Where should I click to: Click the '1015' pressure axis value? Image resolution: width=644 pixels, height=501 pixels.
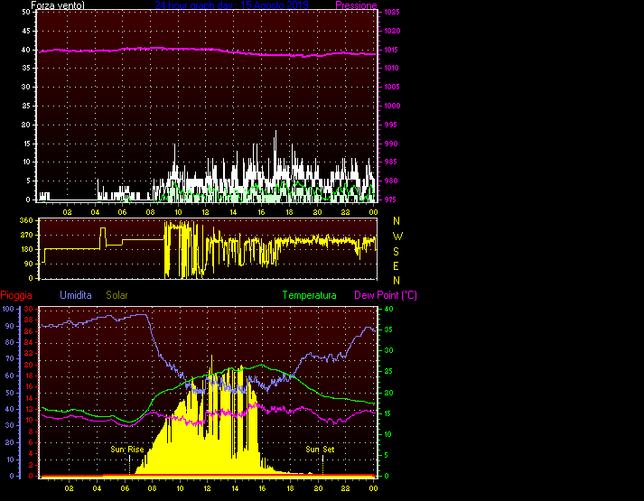pos(392,50)
